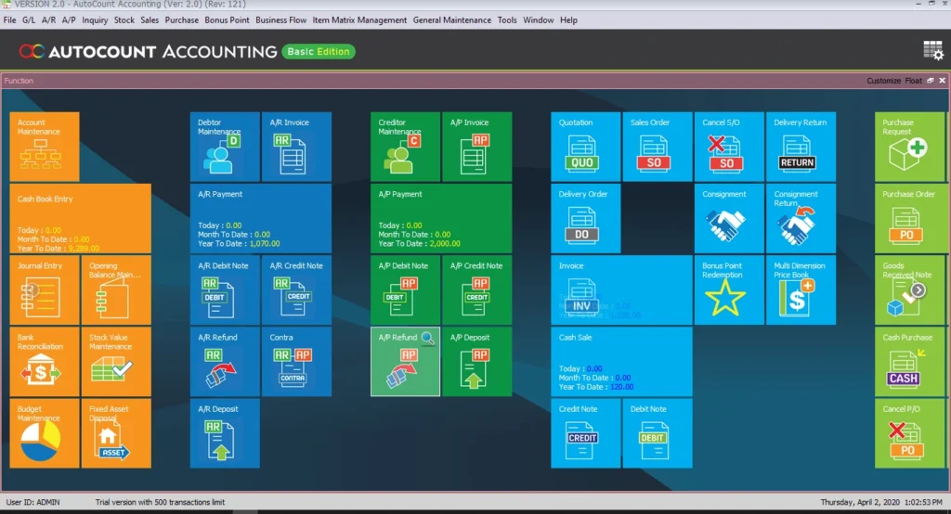Open the Credit Note tile
The image size is (951, 514).
pyautogui.click(x=586, y=432)
